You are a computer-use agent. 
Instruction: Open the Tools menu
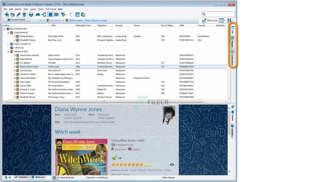click(x=41, y=9)
